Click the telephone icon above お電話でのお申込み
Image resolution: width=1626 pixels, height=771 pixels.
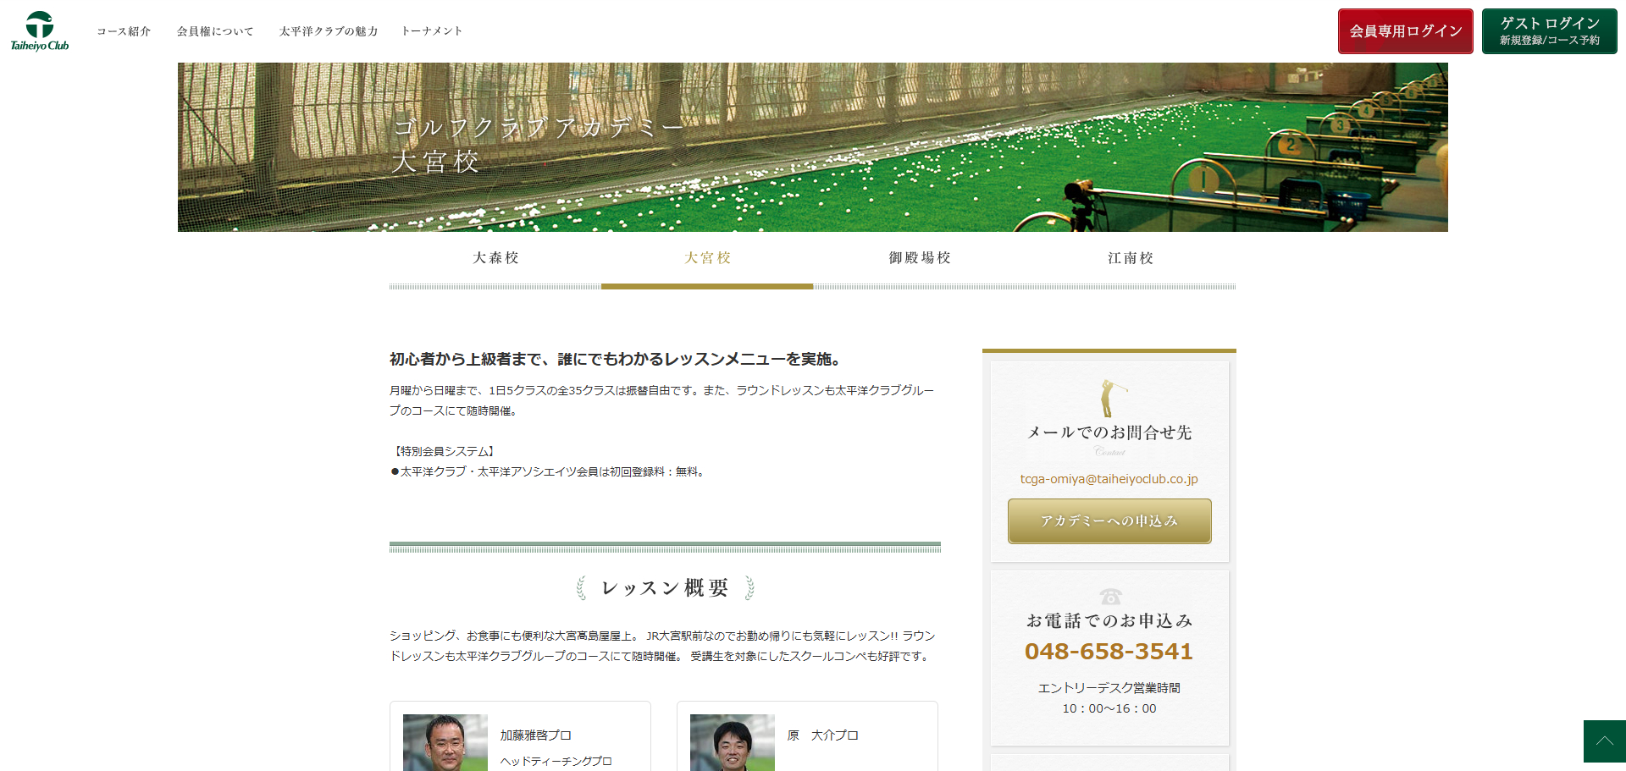1110,597
